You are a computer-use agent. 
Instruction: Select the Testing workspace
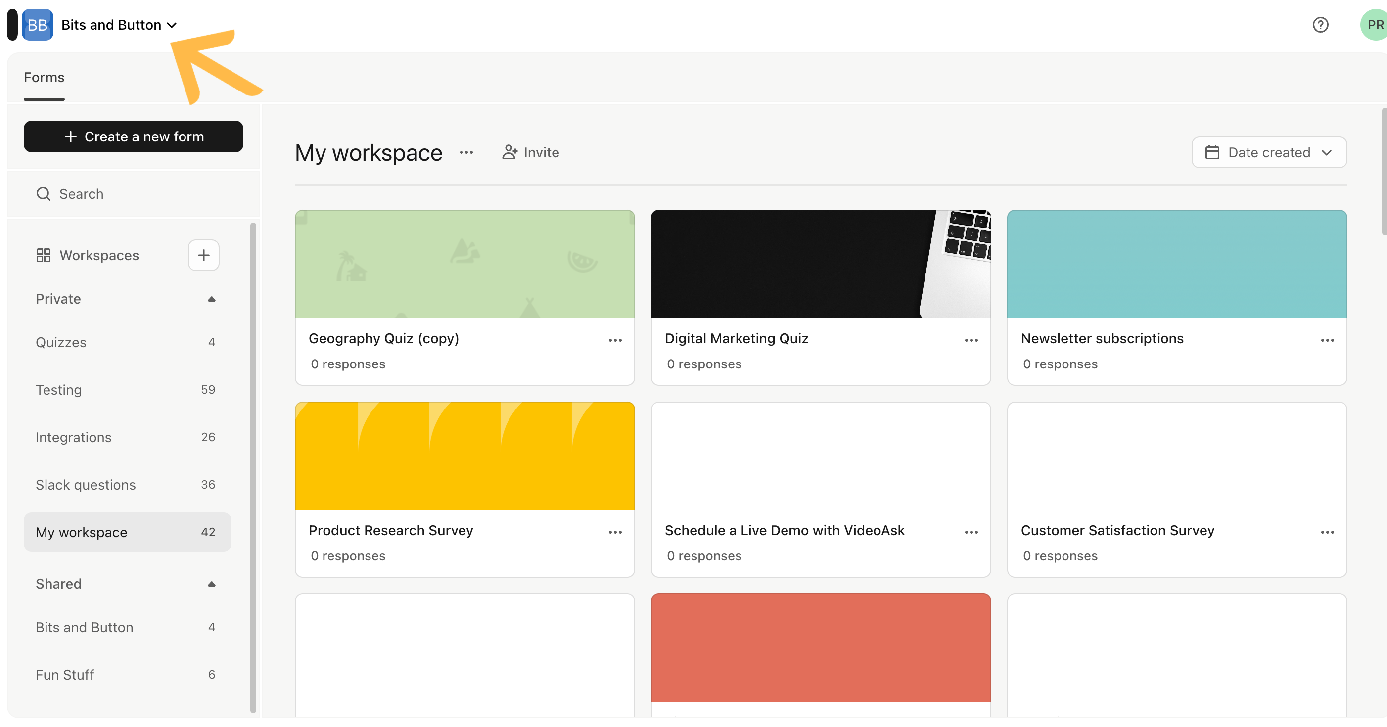tap(128, 390)
